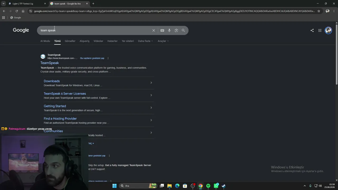Open the Google account avatar menu
The width and height of the screenshot is (338, 190).
[x=328, y=30]
